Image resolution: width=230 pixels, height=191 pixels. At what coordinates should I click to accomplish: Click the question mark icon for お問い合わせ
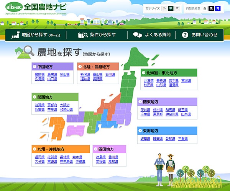pyautogui.click(x=185, y=35)
